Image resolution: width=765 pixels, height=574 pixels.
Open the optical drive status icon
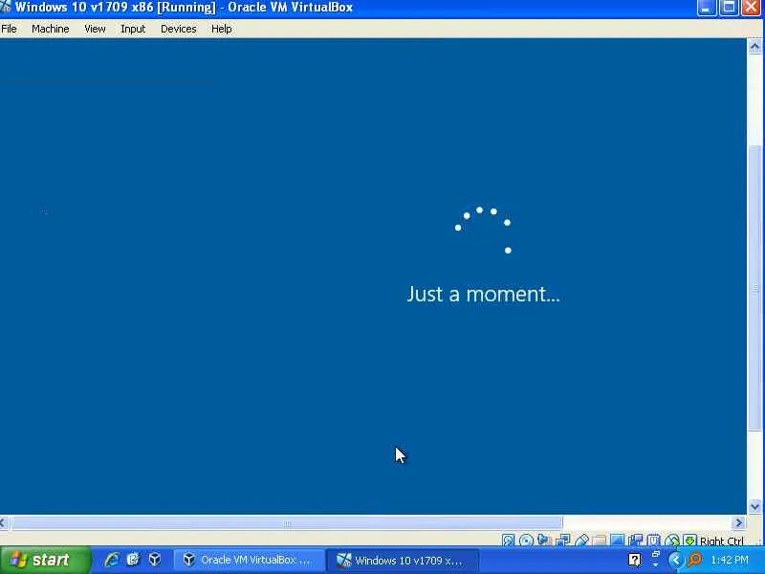tap(527, 541)
